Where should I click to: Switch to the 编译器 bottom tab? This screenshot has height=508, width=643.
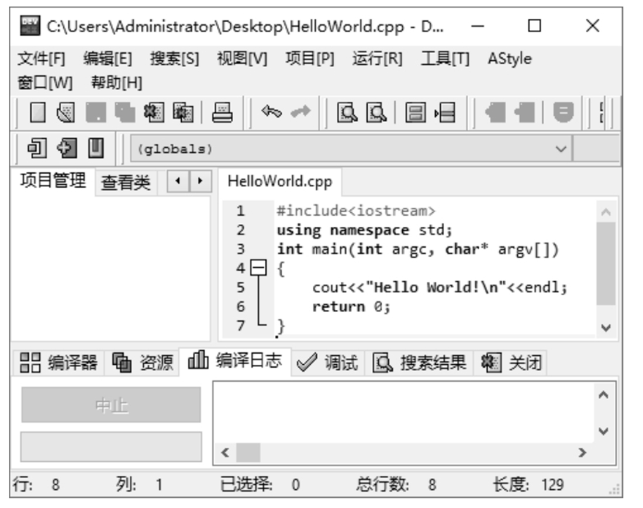(58, 362)
